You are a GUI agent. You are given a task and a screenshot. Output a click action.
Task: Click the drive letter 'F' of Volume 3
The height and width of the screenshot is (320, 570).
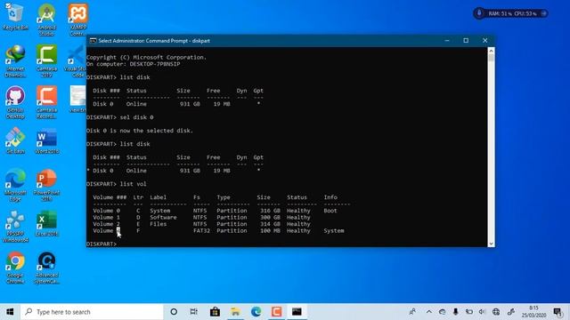(x=138, y=231)
